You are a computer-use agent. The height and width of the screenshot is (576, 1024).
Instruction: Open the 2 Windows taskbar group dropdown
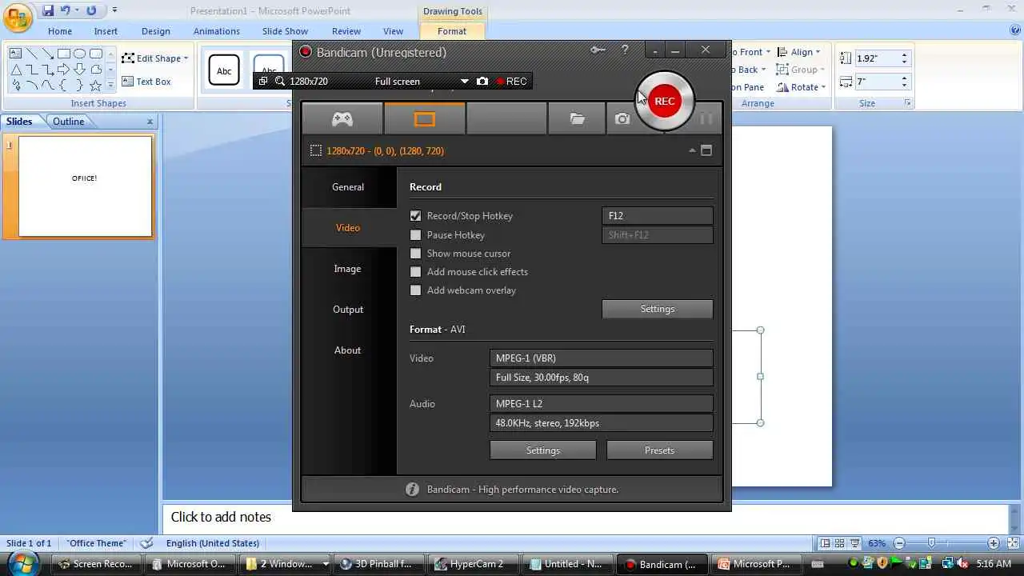(x=325, y=564)
